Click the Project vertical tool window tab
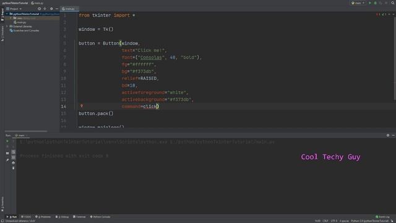The width and height of the screenshot is (396, 223). pyautogui.click(x=2, y=15)
